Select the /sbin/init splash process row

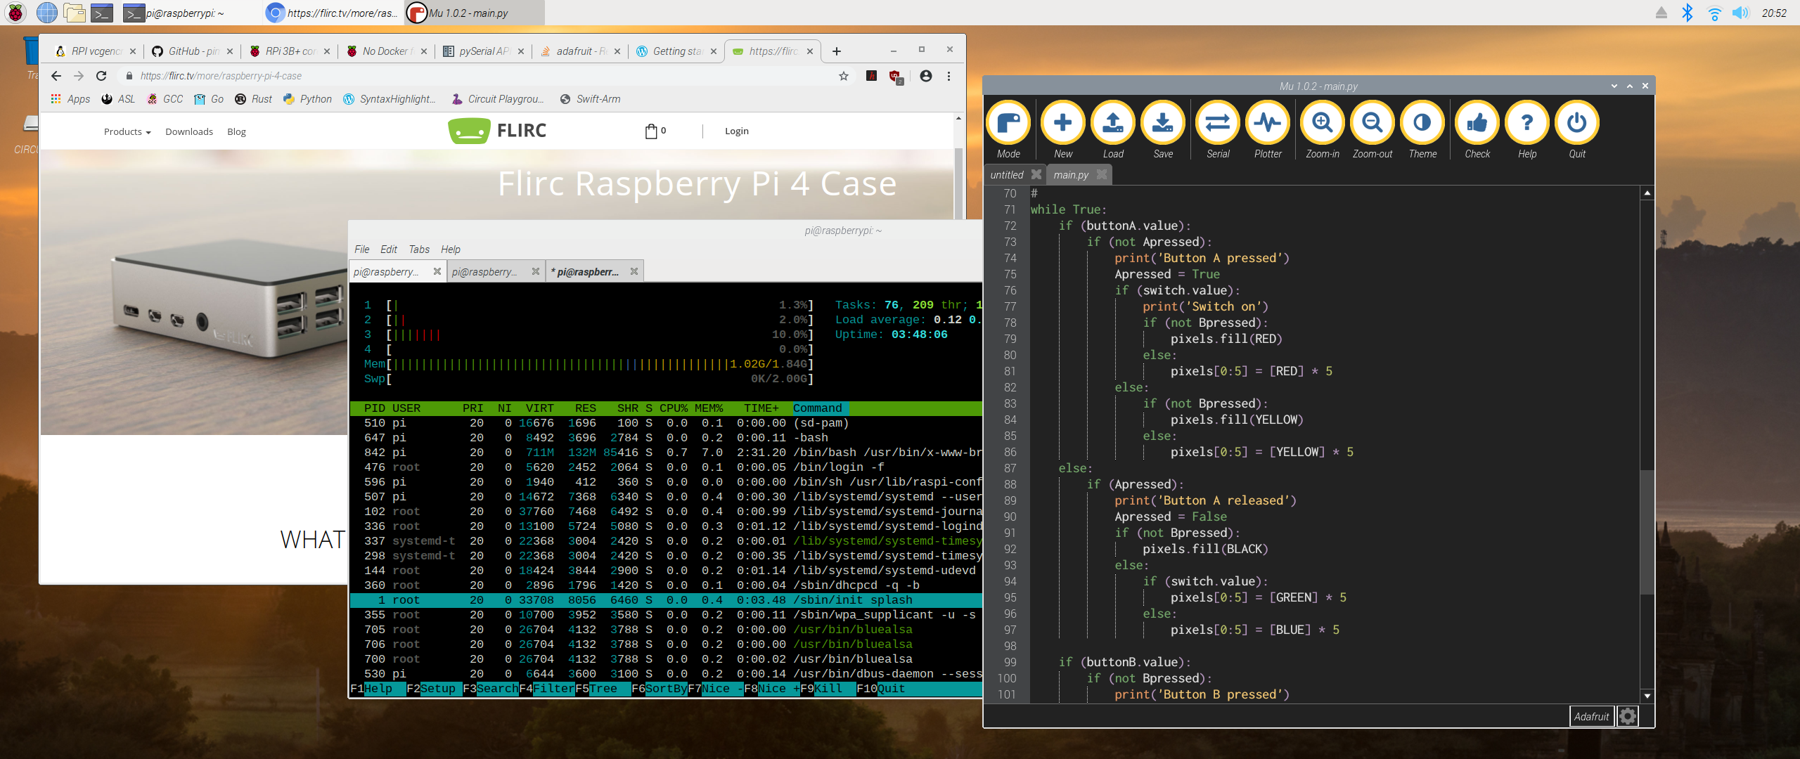point(666,600)
